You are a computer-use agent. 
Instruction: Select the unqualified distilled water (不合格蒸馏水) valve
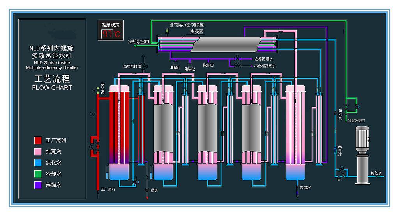[237, 66]
